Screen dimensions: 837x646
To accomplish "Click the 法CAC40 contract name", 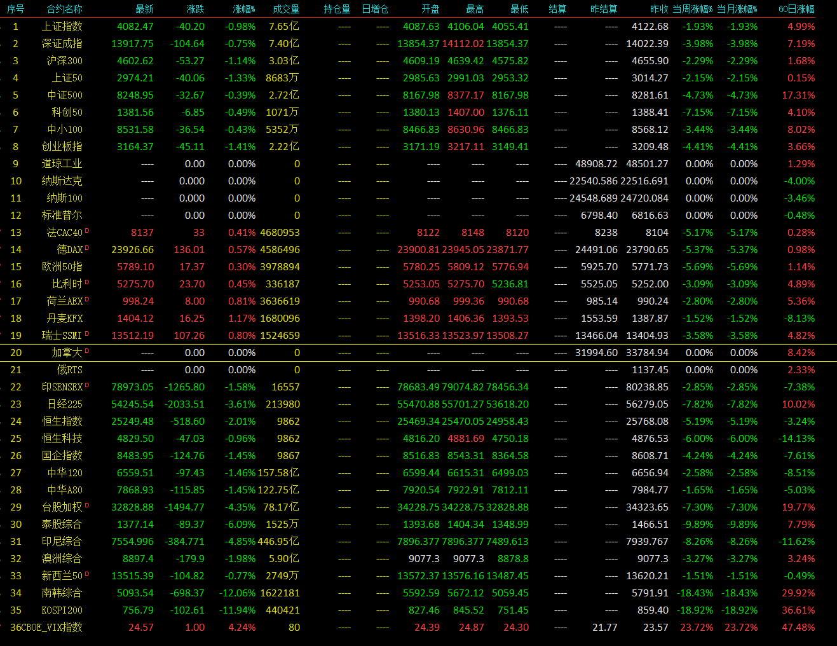I will 65,233.
